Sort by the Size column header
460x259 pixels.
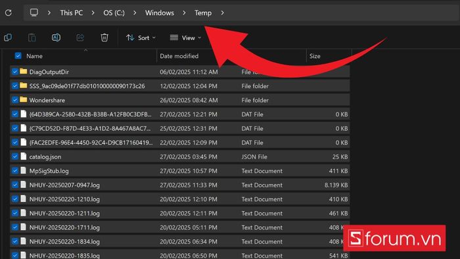click(315, 56)
